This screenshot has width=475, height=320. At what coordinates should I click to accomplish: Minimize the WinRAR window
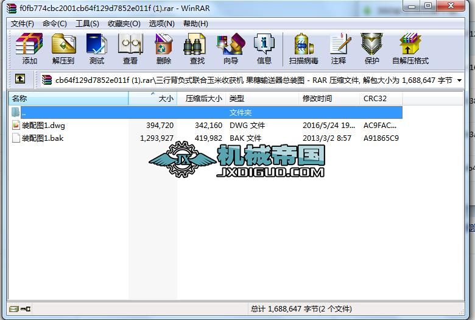(412, 6)
